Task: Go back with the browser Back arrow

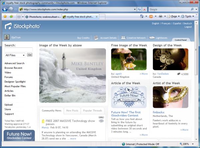Action: coord(5,9)
